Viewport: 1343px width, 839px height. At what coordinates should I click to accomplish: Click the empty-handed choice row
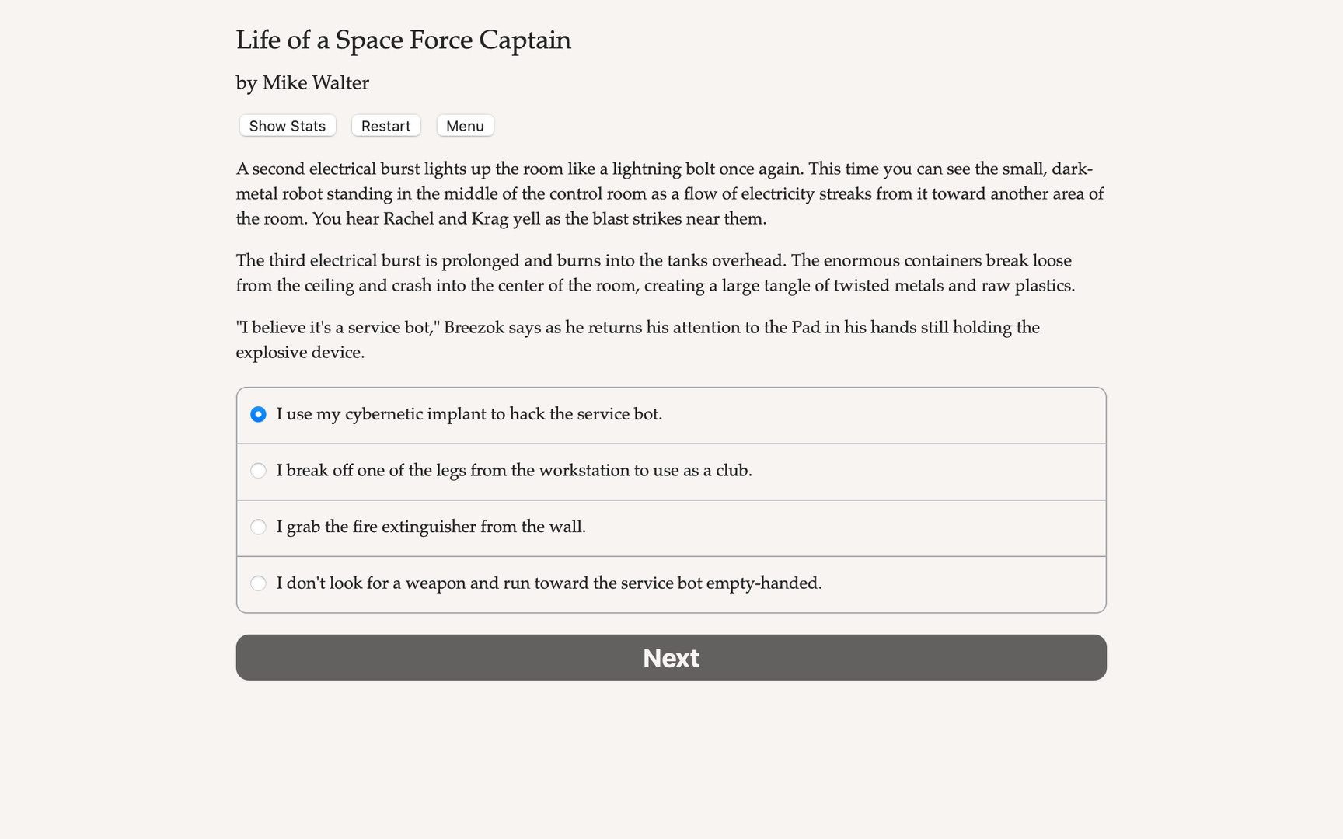(x=671, y=583)
